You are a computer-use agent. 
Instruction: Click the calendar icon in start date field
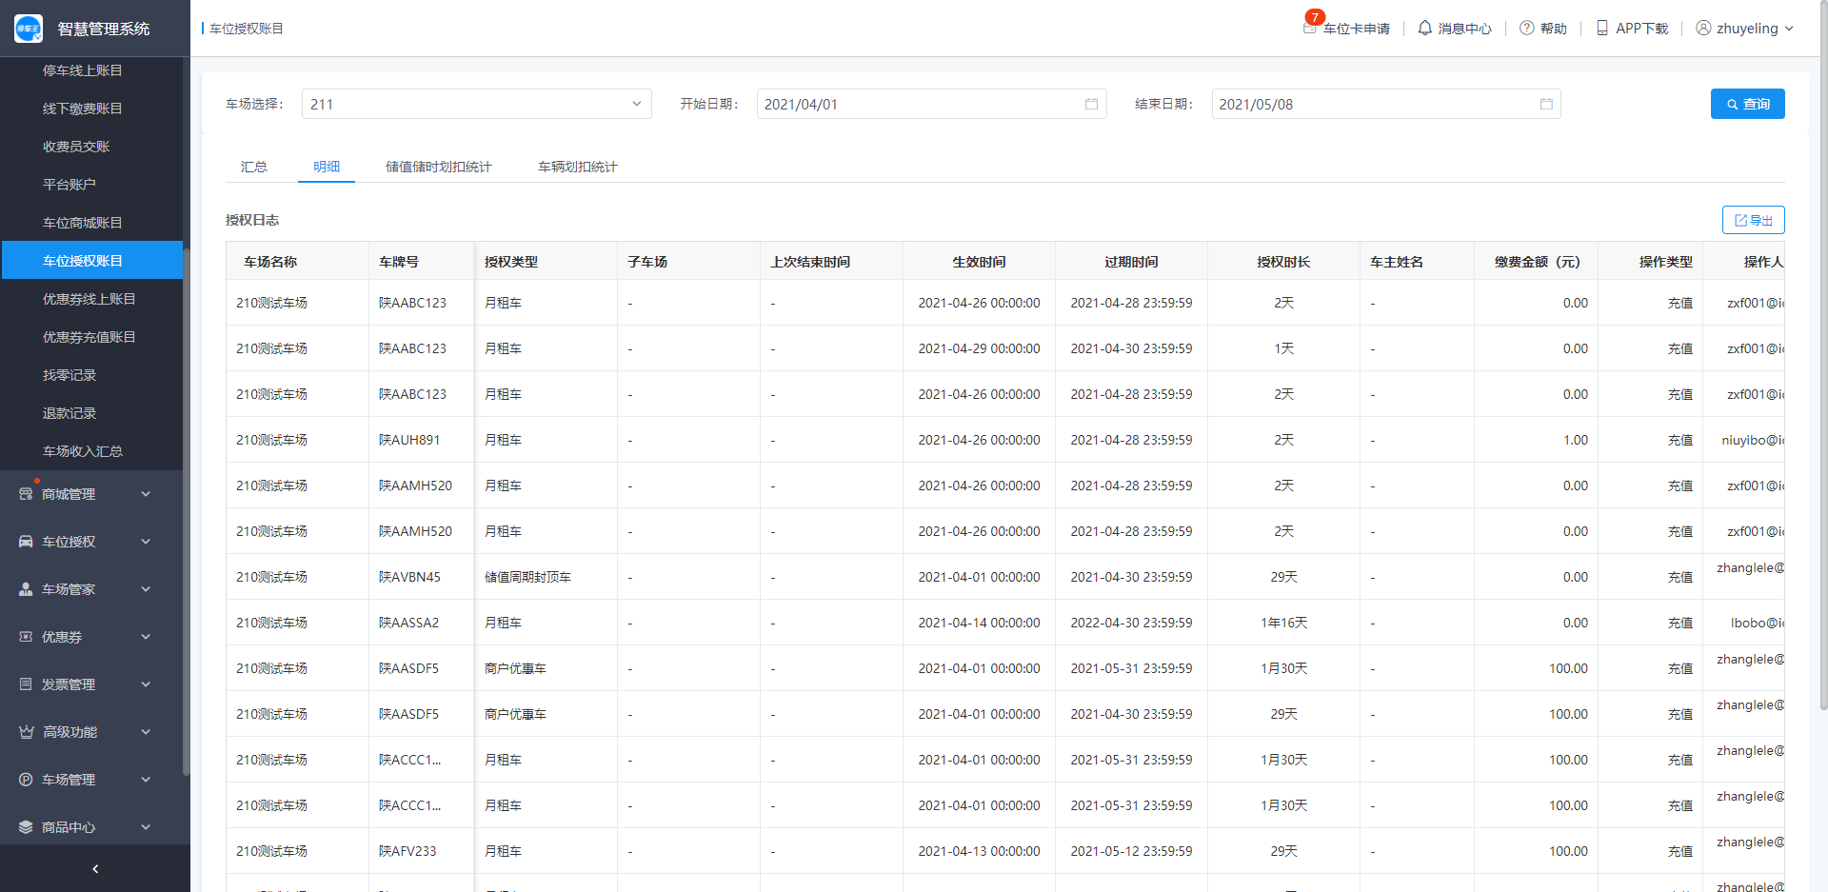[x=1091, y=104]
